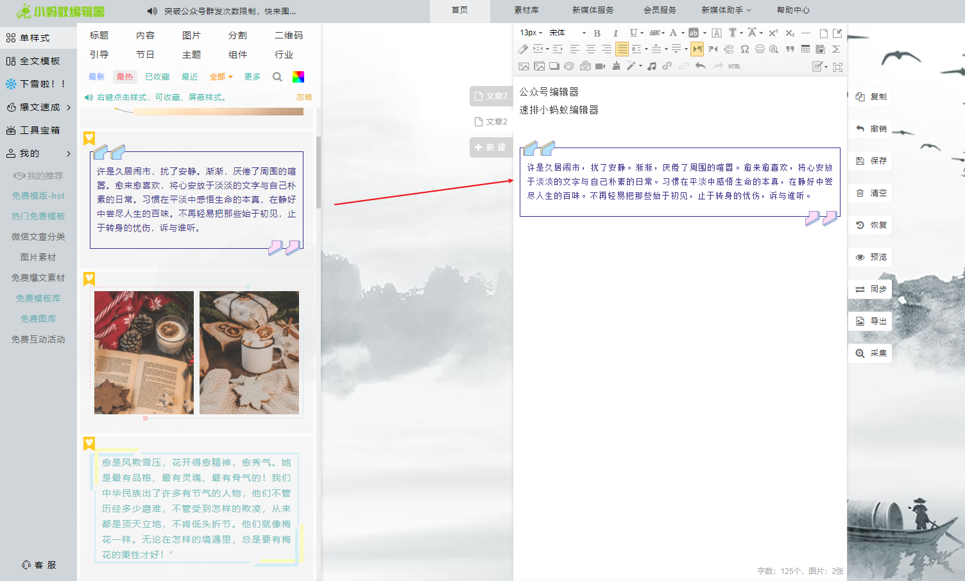Open the 新媒体助手 dropdown menu
The height and width of the screenshot is (581, 965).
pos(726,10)
